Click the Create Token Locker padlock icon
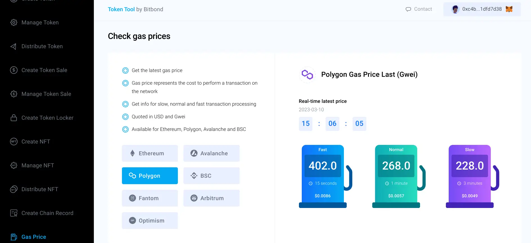The width and height of the screenshot is (531, 243). pyautogui.click(x=14, y=118)
